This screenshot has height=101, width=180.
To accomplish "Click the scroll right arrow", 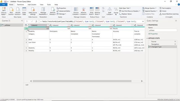I will tap(142, 81).
